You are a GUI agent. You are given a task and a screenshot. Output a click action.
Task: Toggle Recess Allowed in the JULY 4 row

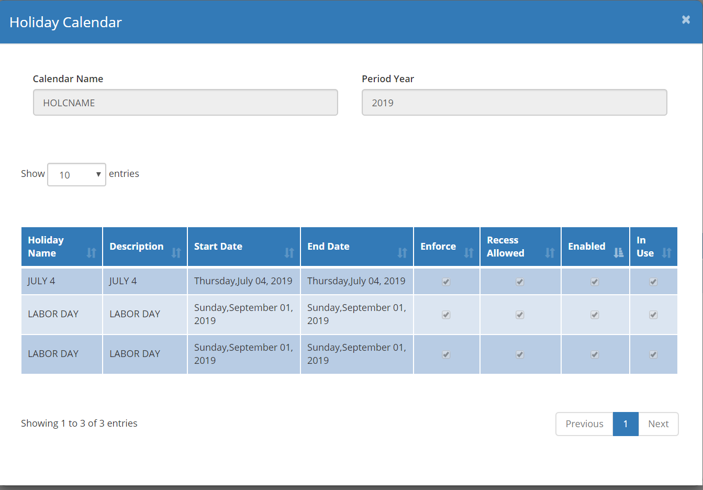click(x=520, y=282)
